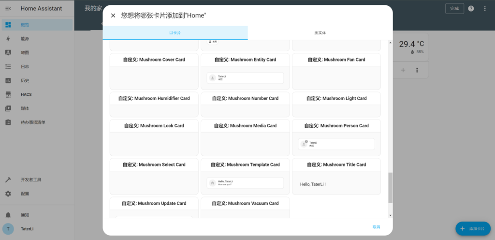
Task: Select the Mushroom Fan Card
Action: [x=336, y=71]
